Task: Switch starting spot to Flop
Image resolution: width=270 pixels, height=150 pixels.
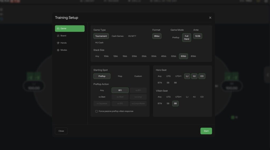Action: coord(120,76)
